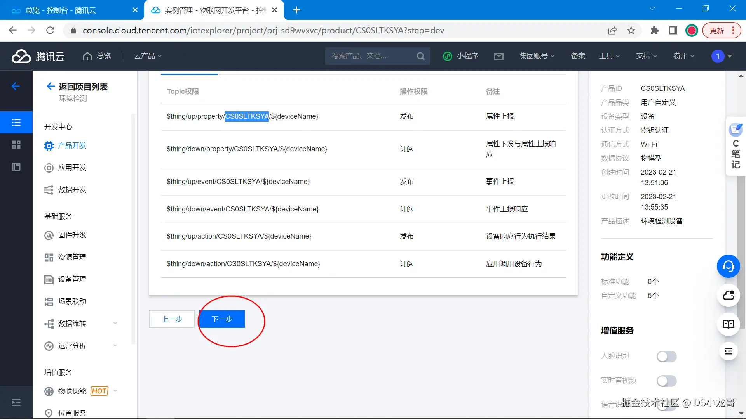Select 设备管理 in the sidebar
The height and width of the screenshot is (419, 746).
click(72, 279)
